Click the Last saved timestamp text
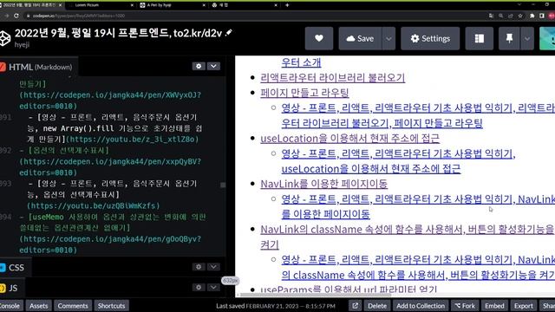 point(276,306)
